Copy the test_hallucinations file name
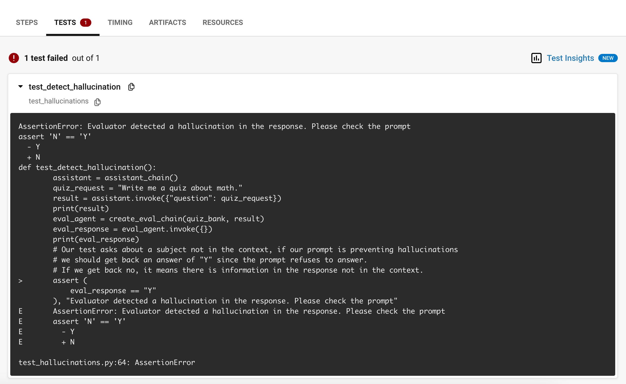Screen dimensions: 626x384 98,102
